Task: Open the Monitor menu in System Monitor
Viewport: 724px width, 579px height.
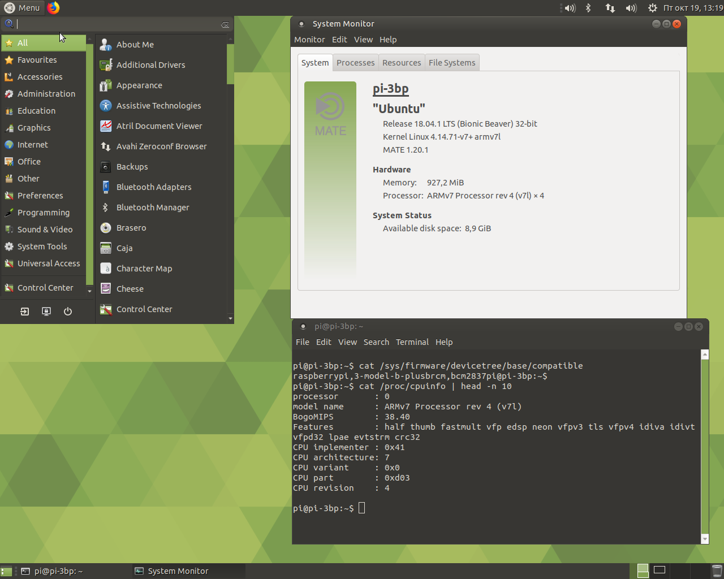Action: (309, 40)
